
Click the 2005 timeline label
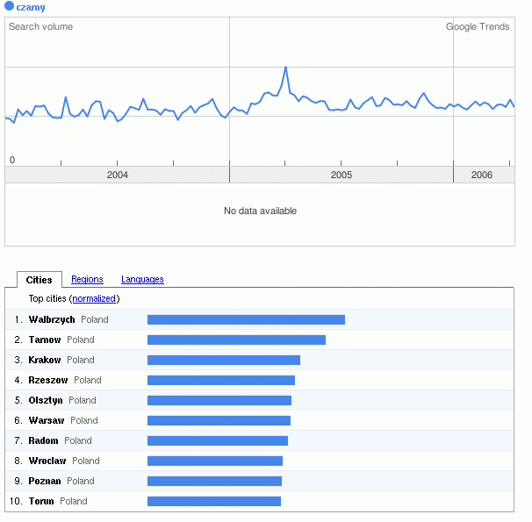(x=341, y=175)
